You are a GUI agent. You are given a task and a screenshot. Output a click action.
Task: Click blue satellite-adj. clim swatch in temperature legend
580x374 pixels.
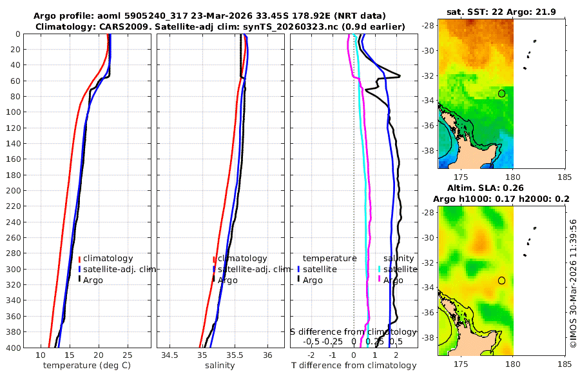[x=79, y=270]
